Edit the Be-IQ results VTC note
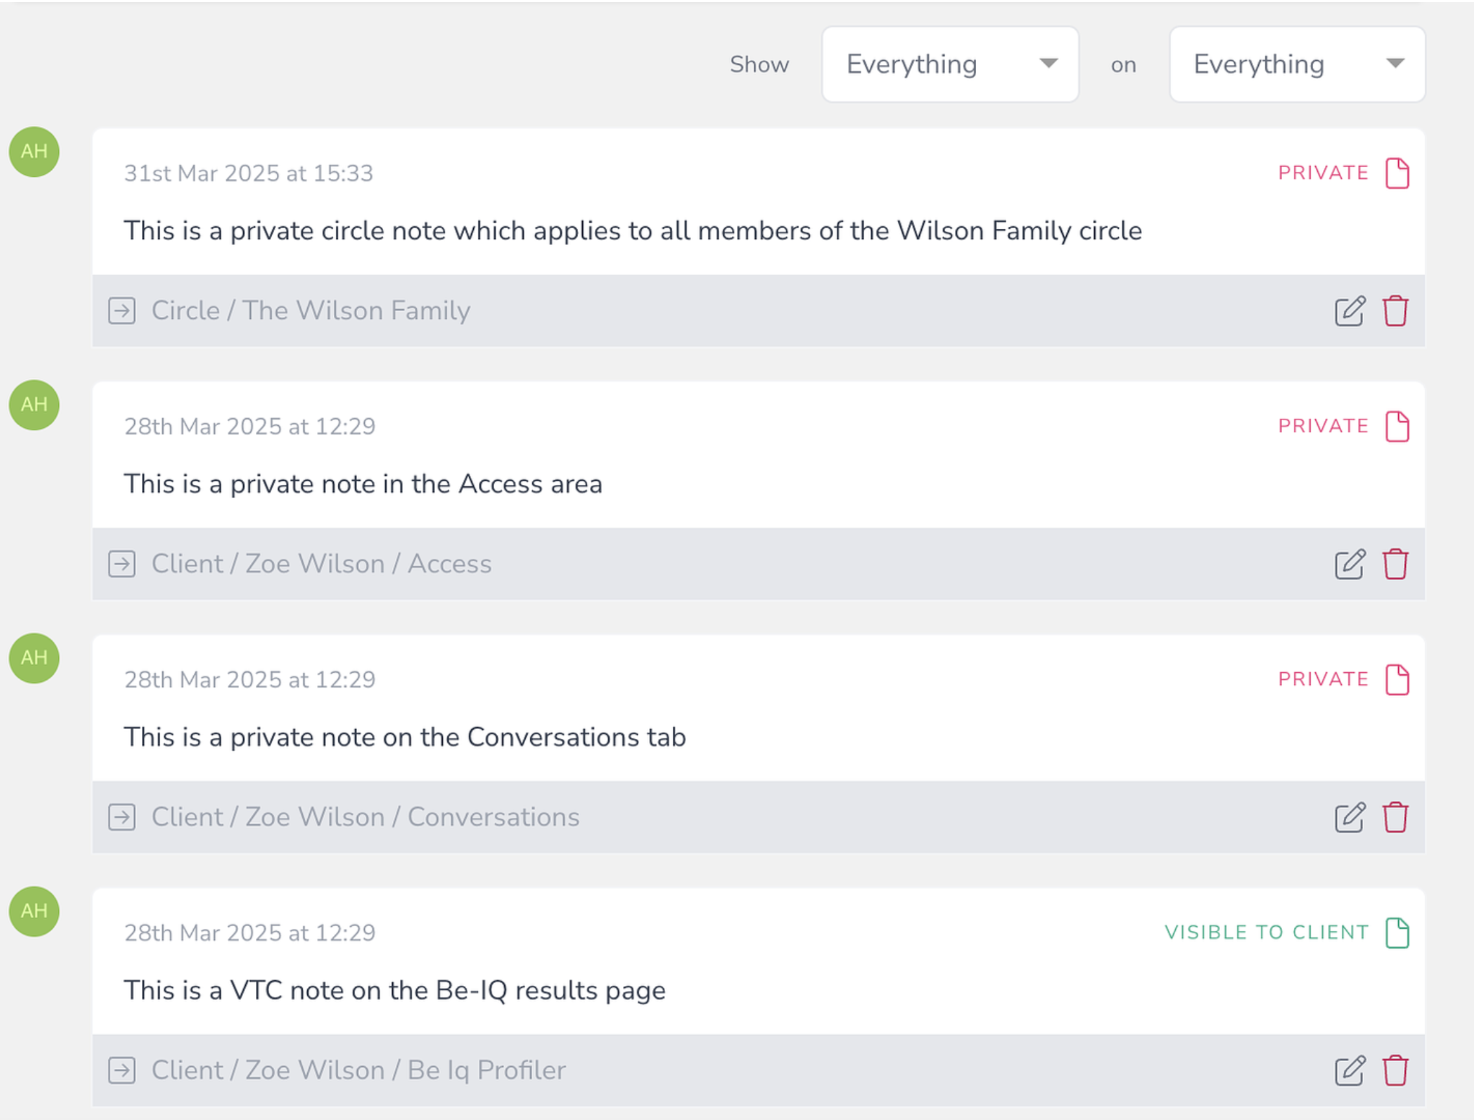Screen dimensions: 1474x1120 tap(1350, 1071)
